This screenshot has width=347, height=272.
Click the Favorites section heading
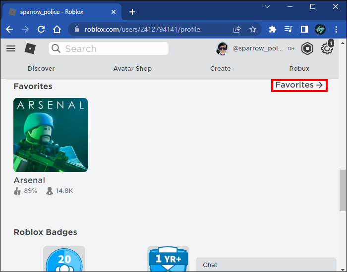(x=33, y=87)
